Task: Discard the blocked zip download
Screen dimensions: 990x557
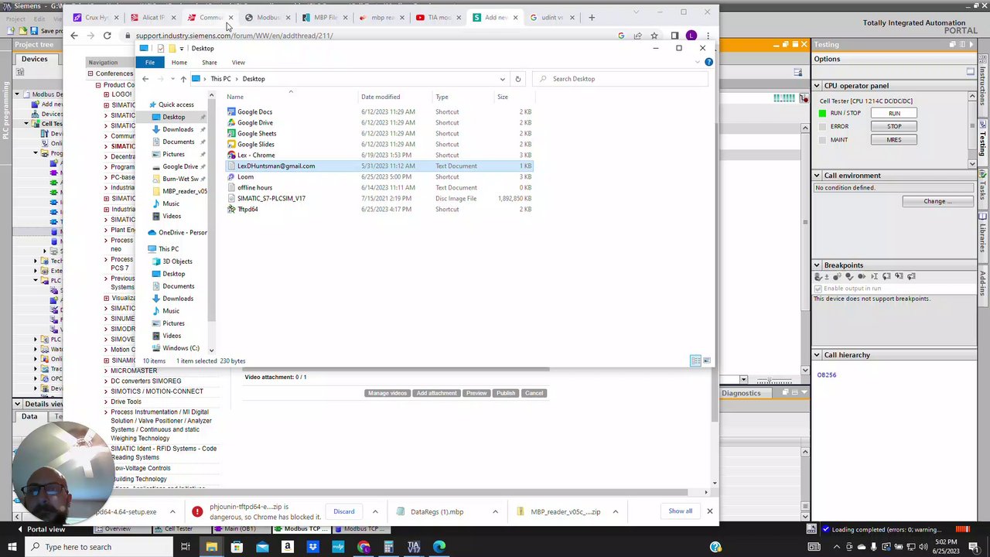Action: 344,511
